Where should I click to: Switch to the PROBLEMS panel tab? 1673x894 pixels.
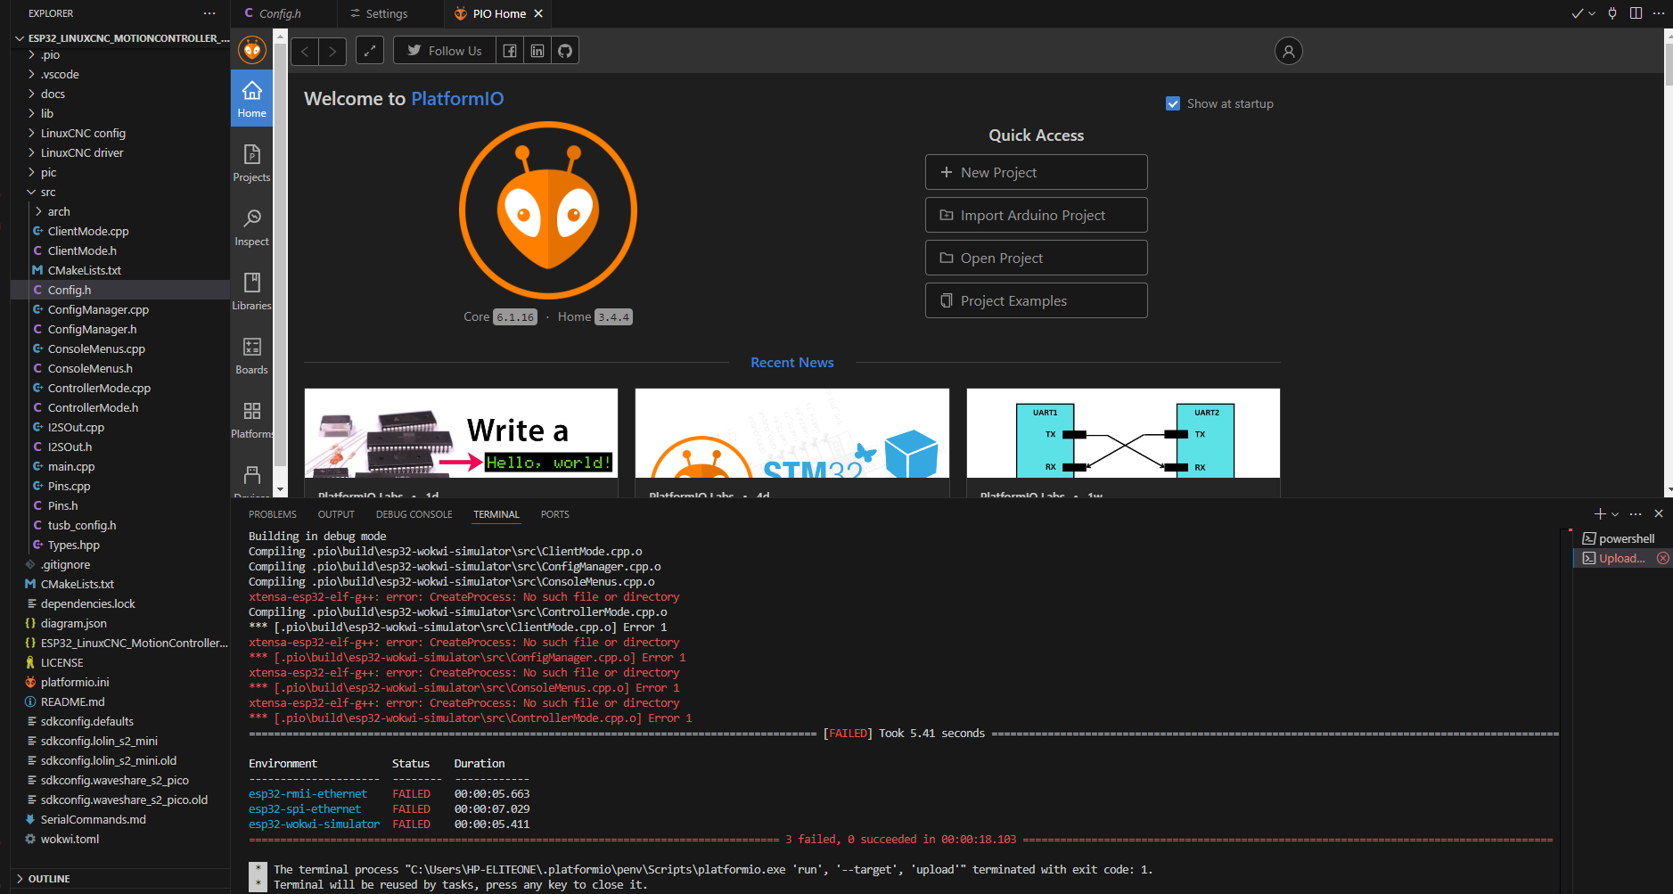(273, 514)
